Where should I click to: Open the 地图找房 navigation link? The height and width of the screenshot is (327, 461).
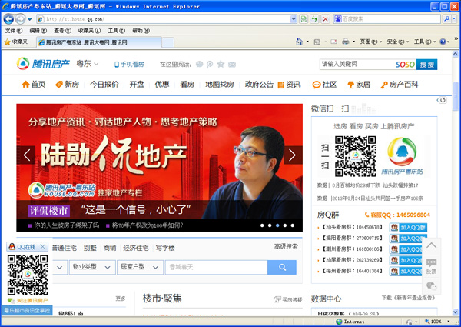(219, 85)
